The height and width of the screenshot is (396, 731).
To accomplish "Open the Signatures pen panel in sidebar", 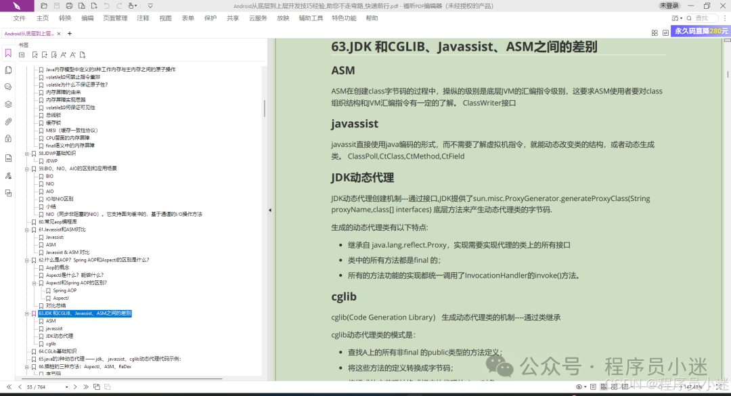I will [x=8, y=176].
